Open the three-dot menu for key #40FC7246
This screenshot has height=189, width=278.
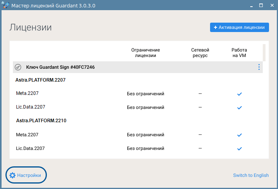[x=258, y=67]
